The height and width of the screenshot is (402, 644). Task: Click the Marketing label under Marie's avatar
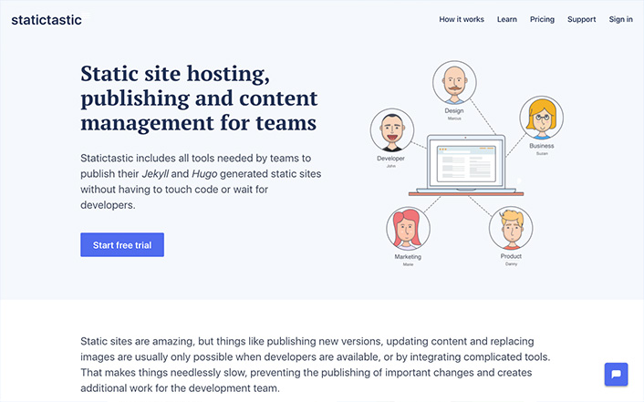408,257
